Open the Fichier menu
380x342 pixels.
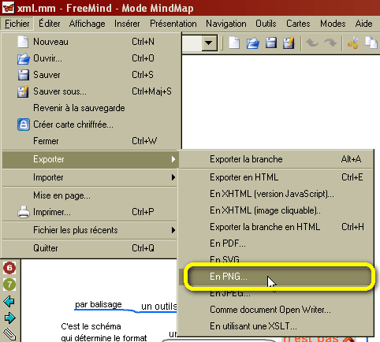click(17, 24)
